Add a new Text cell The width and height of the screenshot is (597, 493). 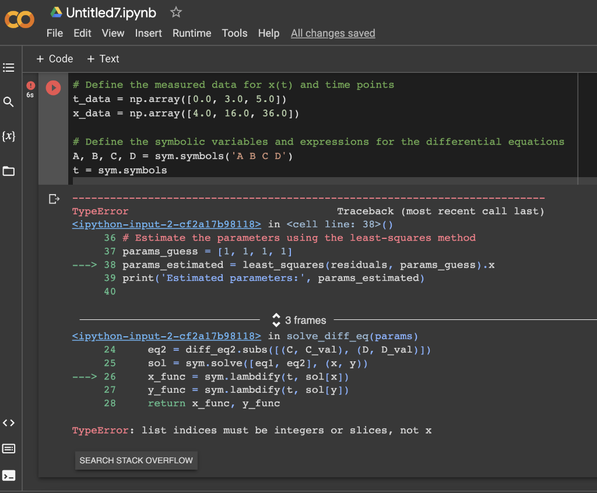click(x=103, y=59)
